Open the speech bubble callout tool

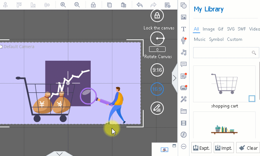pyautogui.click(x=184, y=64)
